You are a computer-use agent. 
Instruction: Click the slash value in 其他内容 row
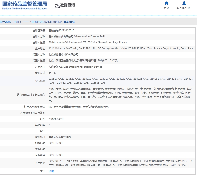click(49, 125)
